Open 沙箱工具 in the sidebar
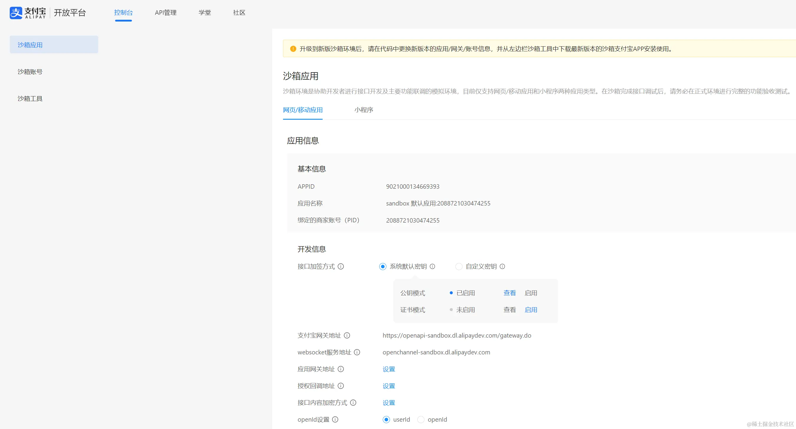Viewport: 796px width, 429px height. (x=30, y=98)
